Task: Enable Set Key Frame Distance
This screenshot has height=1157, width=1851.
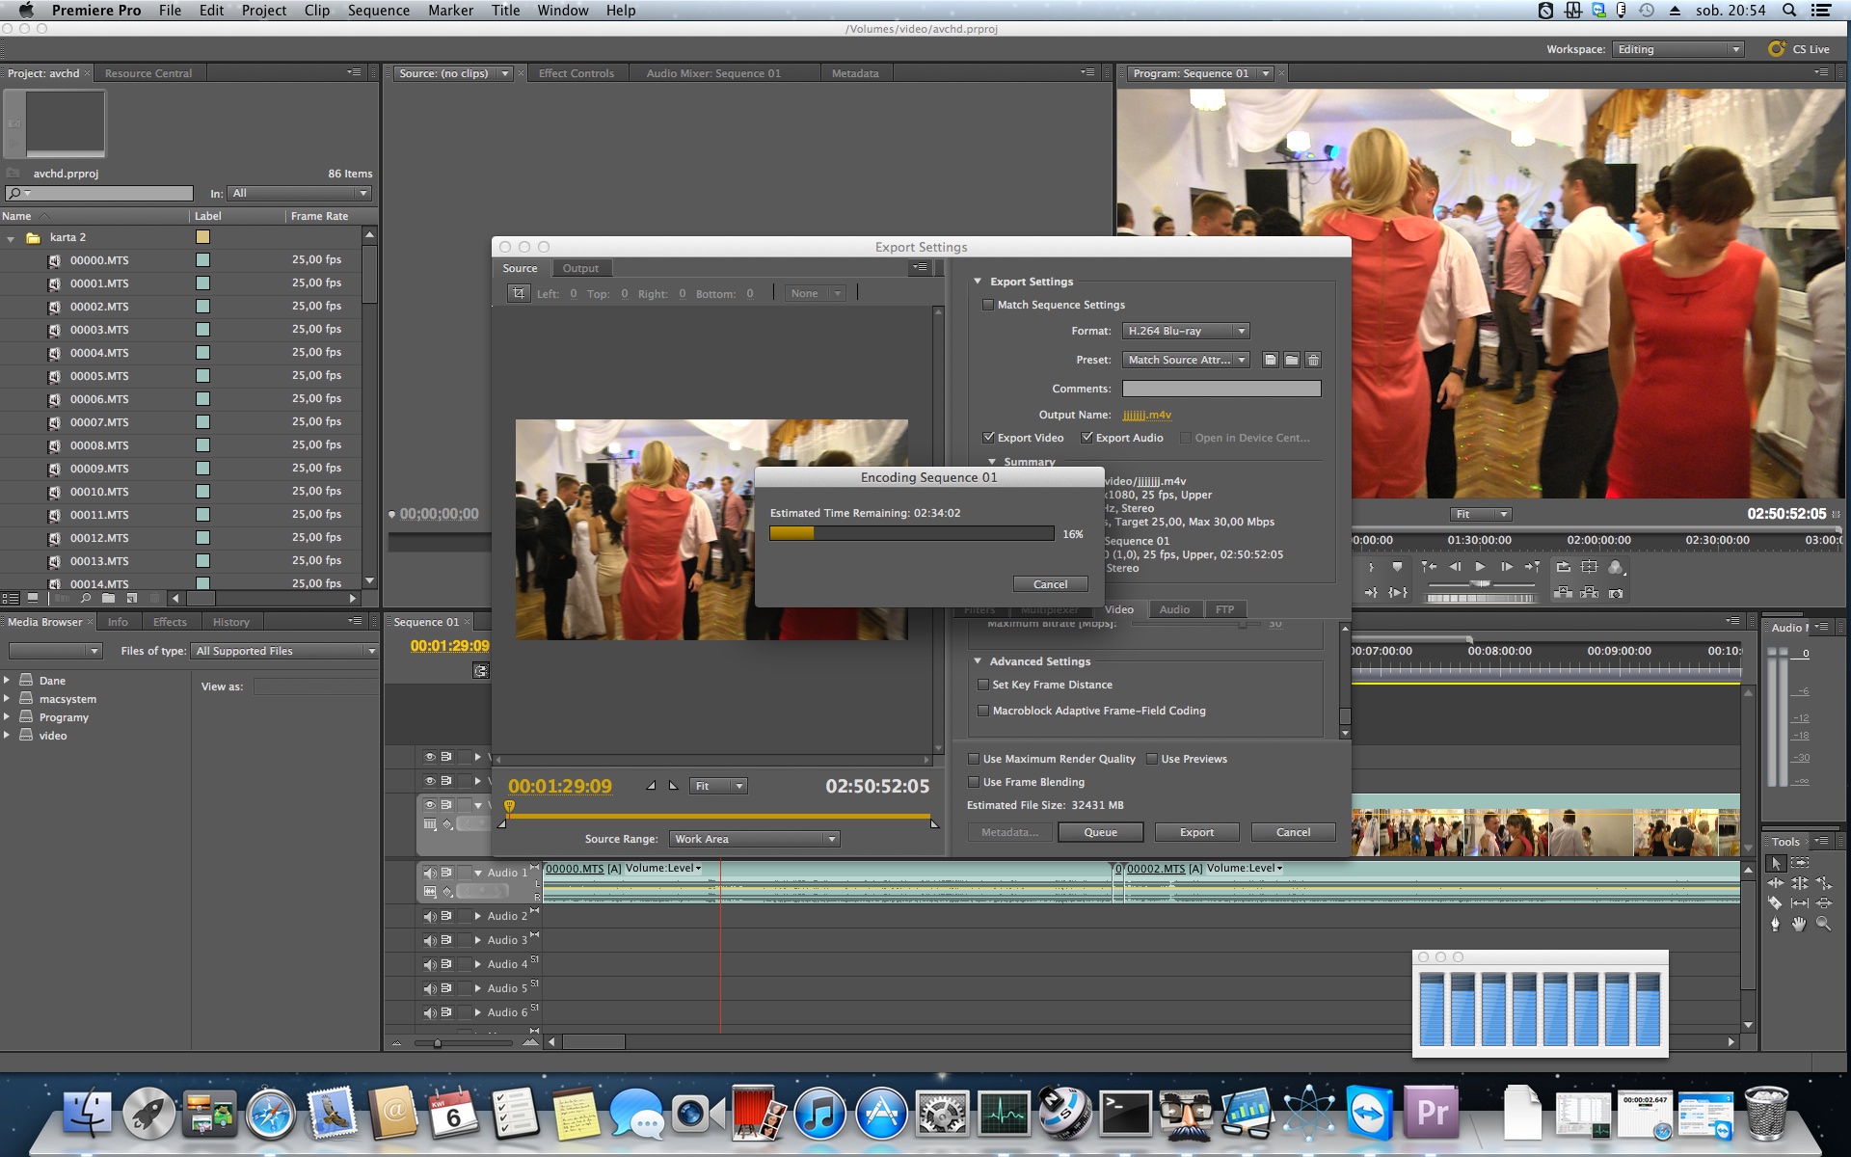Action: point(983,685)
